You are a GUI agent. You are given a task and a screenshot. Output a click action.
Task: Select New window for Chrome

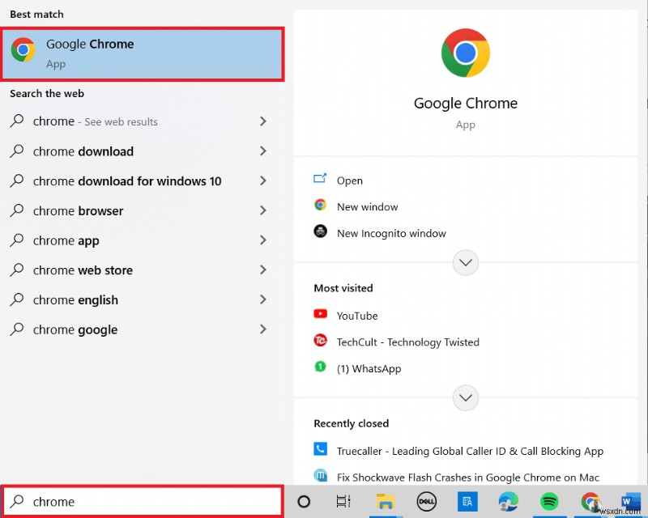(x=368, y=206)
